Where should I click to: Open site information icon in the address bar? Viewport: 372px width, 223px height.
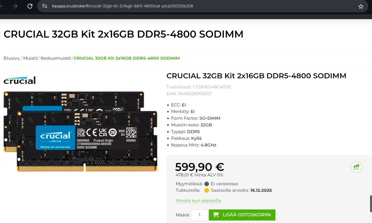45,6
